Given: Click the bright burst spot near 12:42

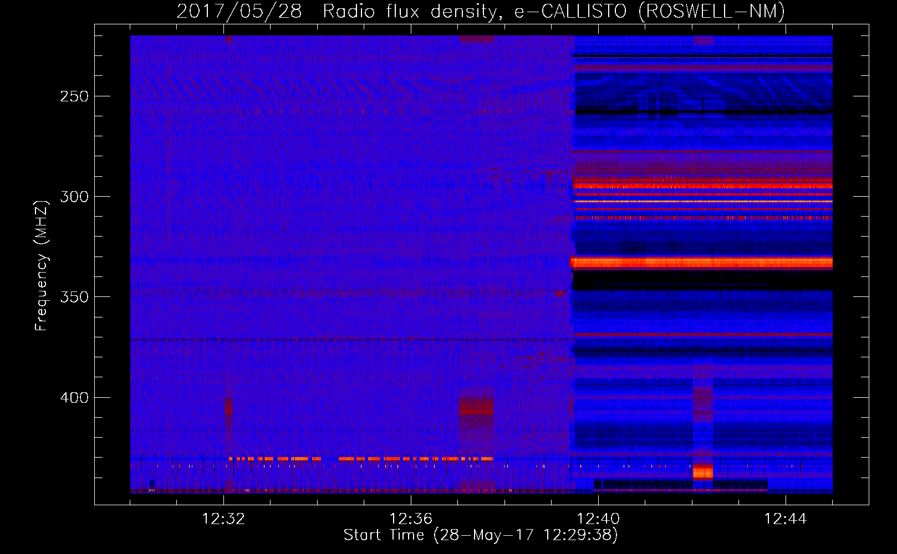Looking at the screenshot, I should pos(702,472).
